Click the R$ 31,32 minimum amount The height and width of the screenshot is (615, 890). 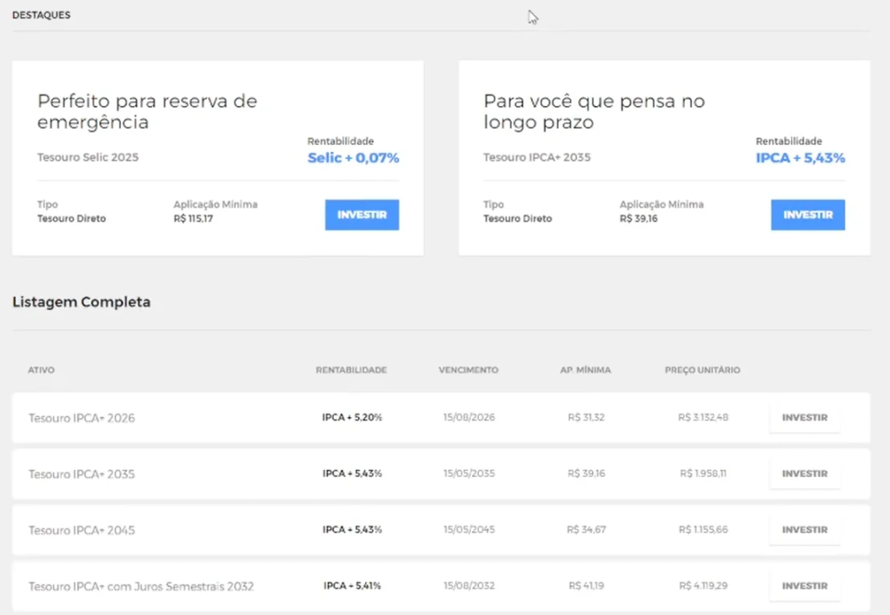[x=587, y=418]
